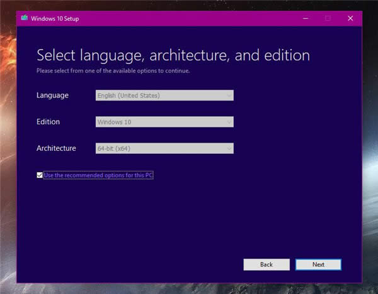The image size is (378, 294).
Task: Click the 'Please select from one' instruction text
Action: pyautogui.click(x=113, y=71)
